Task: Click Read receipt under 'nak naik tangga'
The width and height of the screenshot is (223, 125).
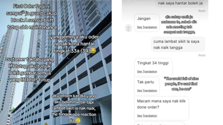Action: [202, 55]
